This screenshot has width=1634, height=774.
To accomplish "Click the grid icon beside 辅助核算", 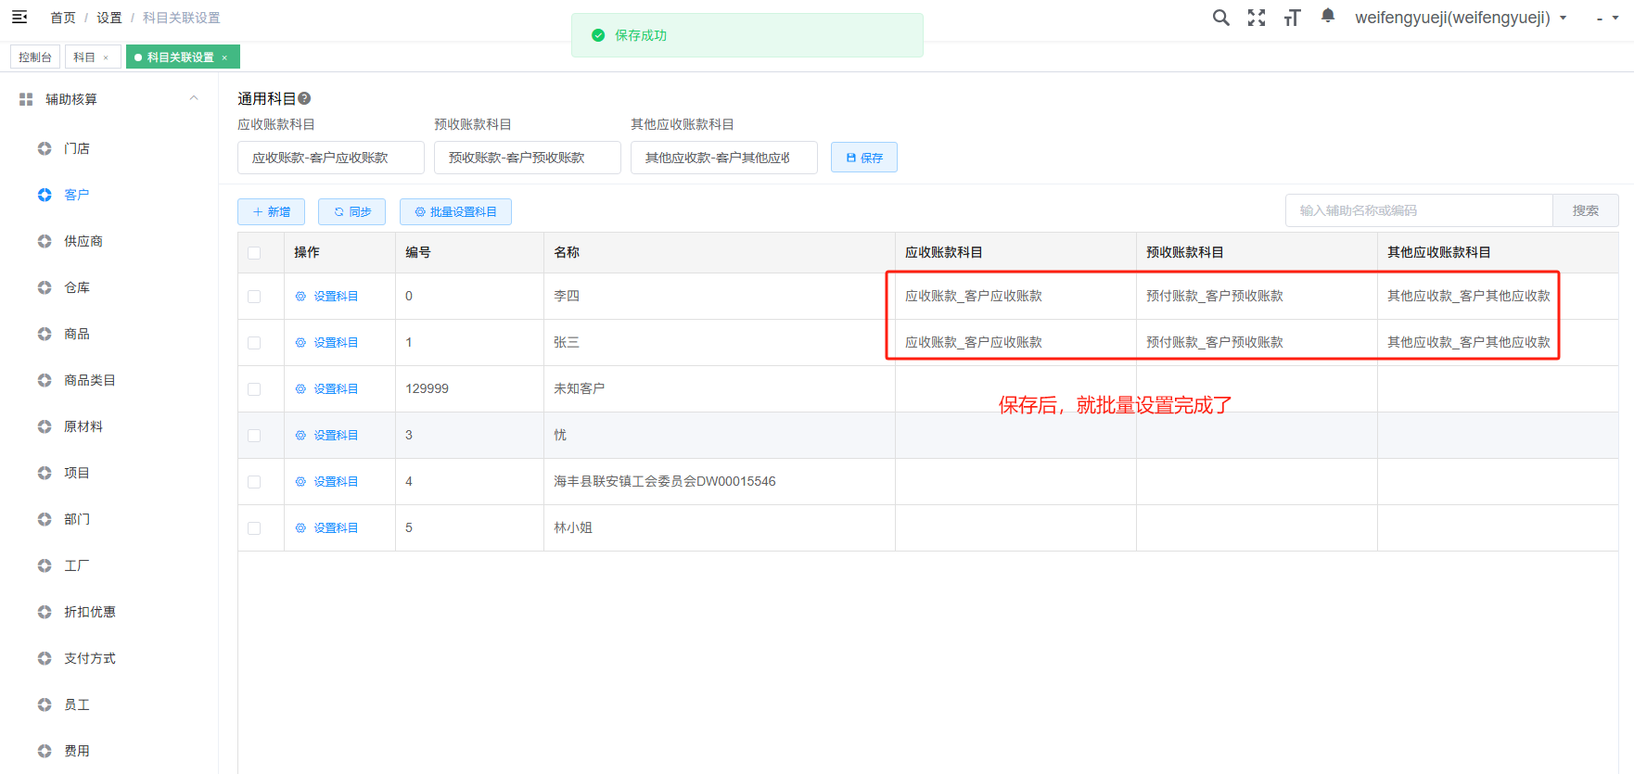I will (26, 99).
